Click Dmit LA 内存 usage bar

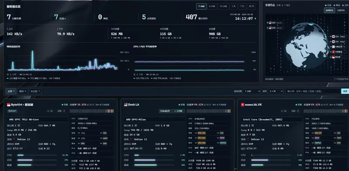(154, 160)
